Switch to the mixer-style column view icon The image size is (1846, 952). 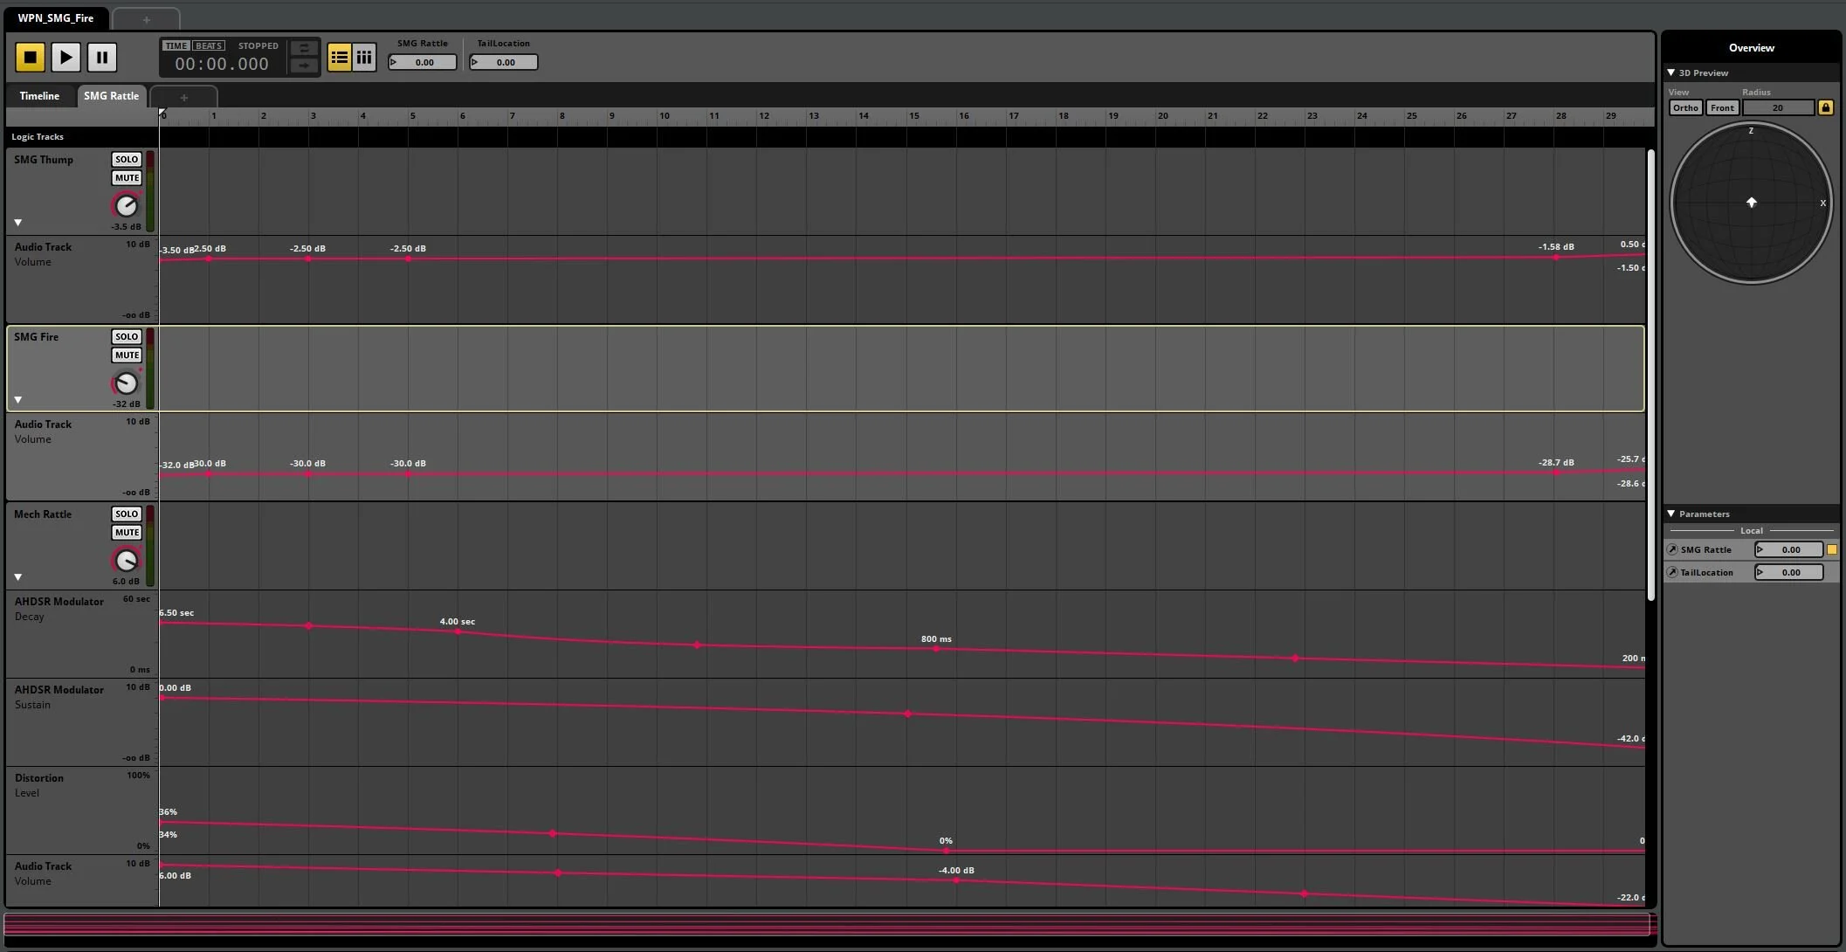tap(364, 58)
